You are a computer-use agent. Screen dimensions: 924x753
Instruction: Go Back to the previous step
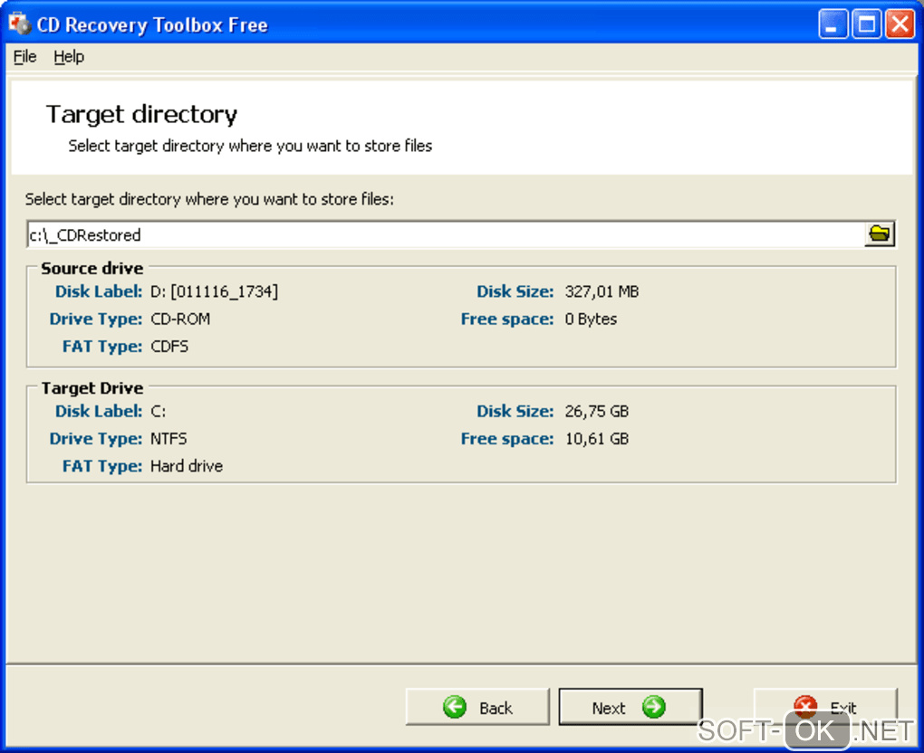coord(477,707)
